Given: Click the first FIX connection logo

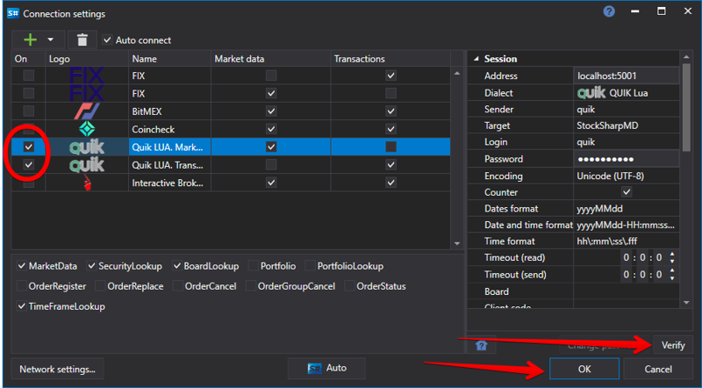Looking at the screenshot, I should [x=87, y=75].
